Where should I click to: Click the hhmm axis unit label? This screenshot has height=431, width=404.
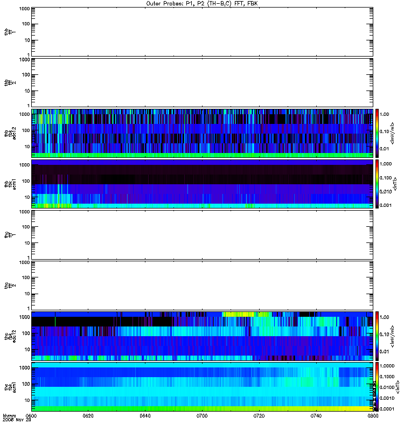pos(9,416)
